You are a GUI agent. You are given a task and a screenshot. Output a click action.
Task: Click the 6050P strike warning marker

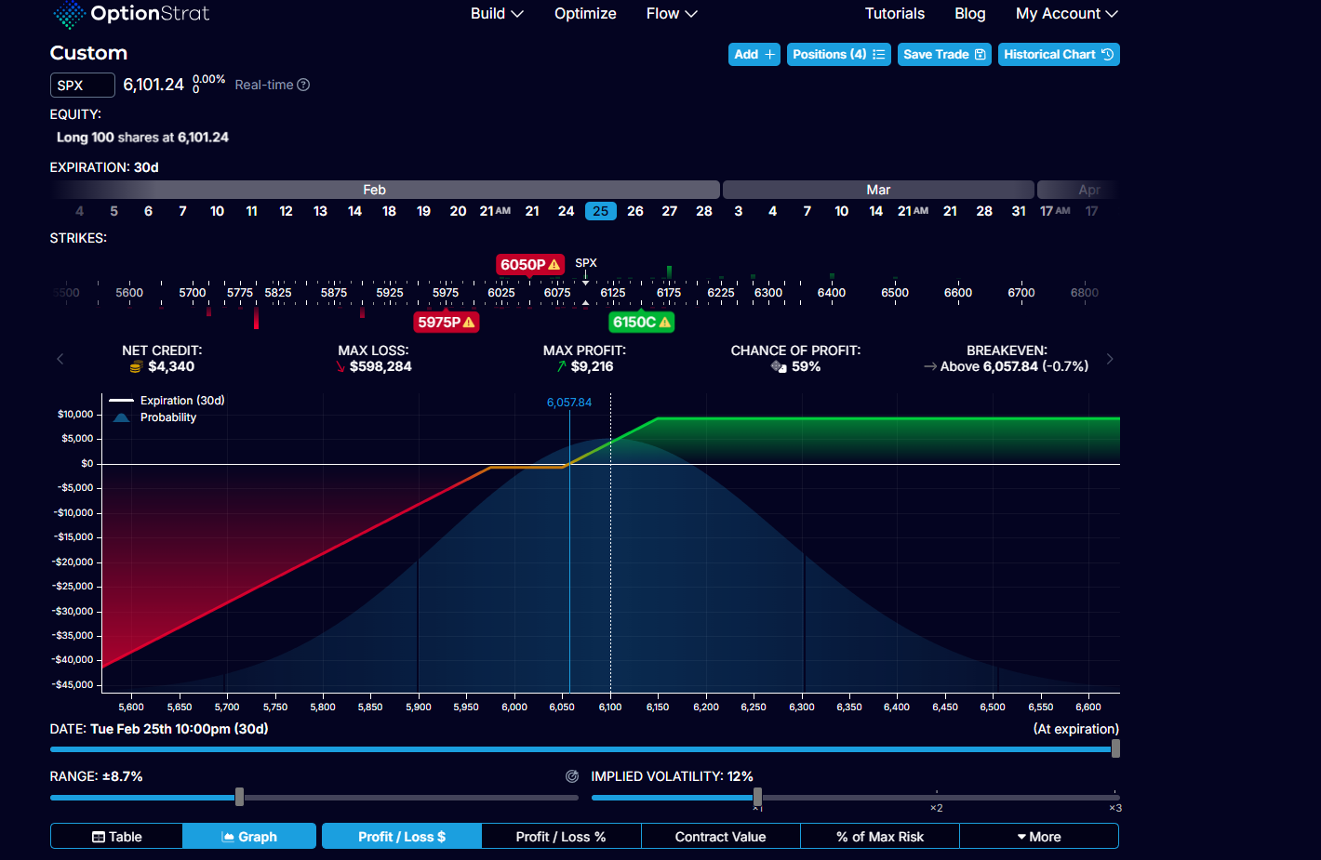click(x=530, y=265)
